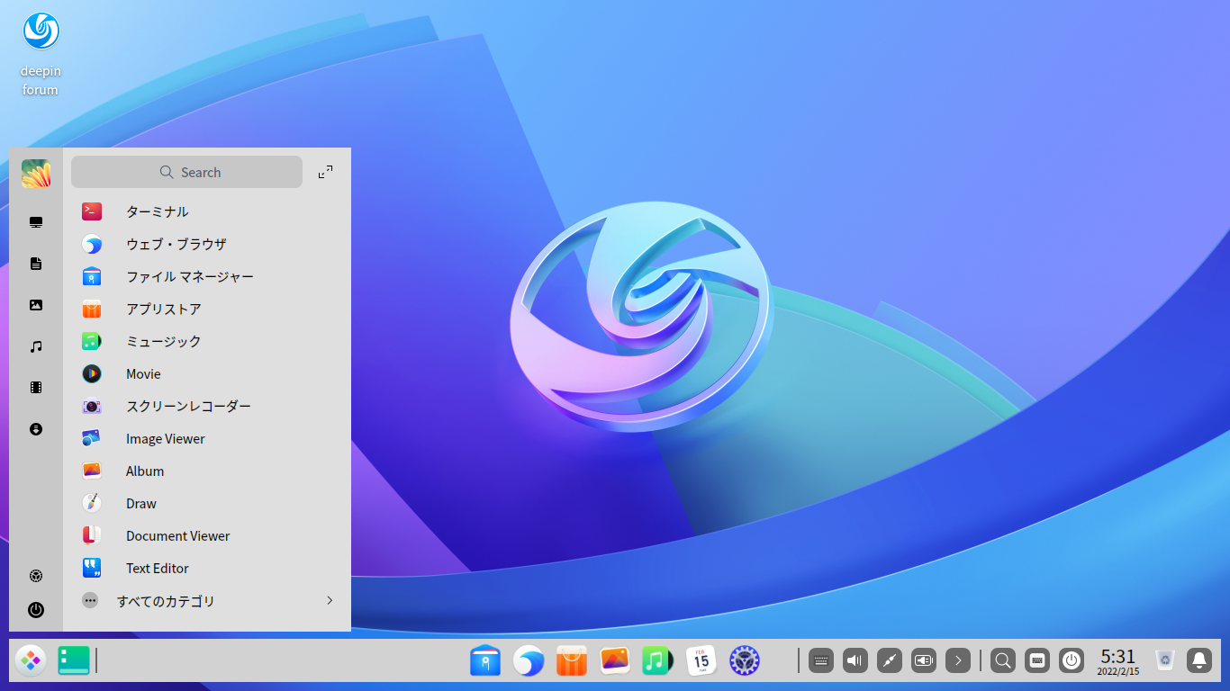Open スクリーンレコーダー from the app list

click(x=207, y=406)
